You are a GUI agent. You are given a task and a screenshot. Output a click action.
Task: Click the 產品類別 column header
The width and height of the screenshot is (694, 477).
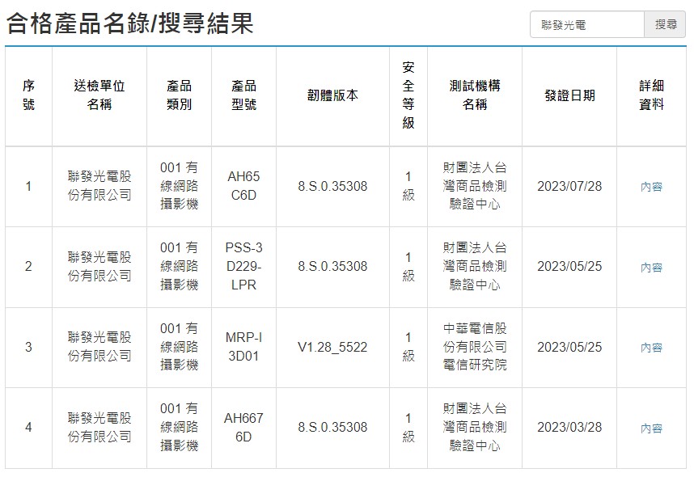(179, 95)
